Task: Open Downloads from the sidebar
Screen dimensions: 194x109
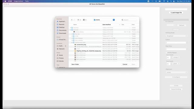Action: (x=62, y=33)
